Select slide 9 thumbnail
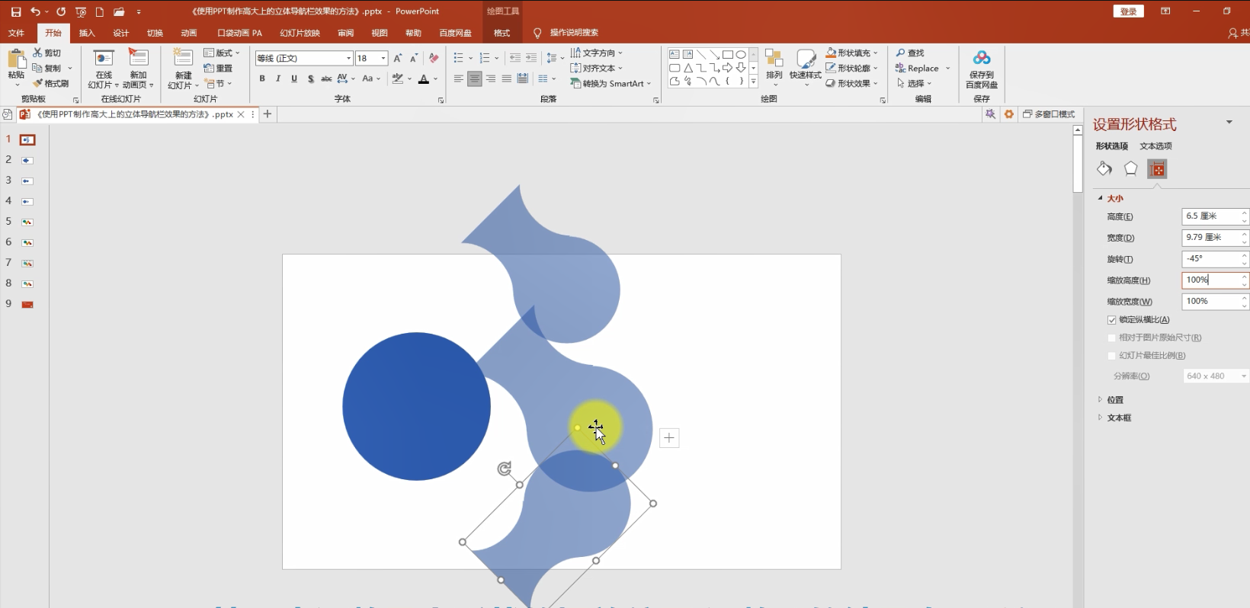 pyautogui.click(x=27, y=304)
